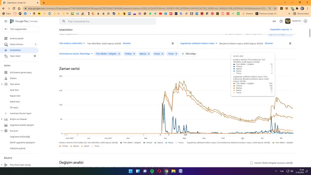Focus the Play Console'da Ara search field
The image size is (311, 175).
[108, 21]
